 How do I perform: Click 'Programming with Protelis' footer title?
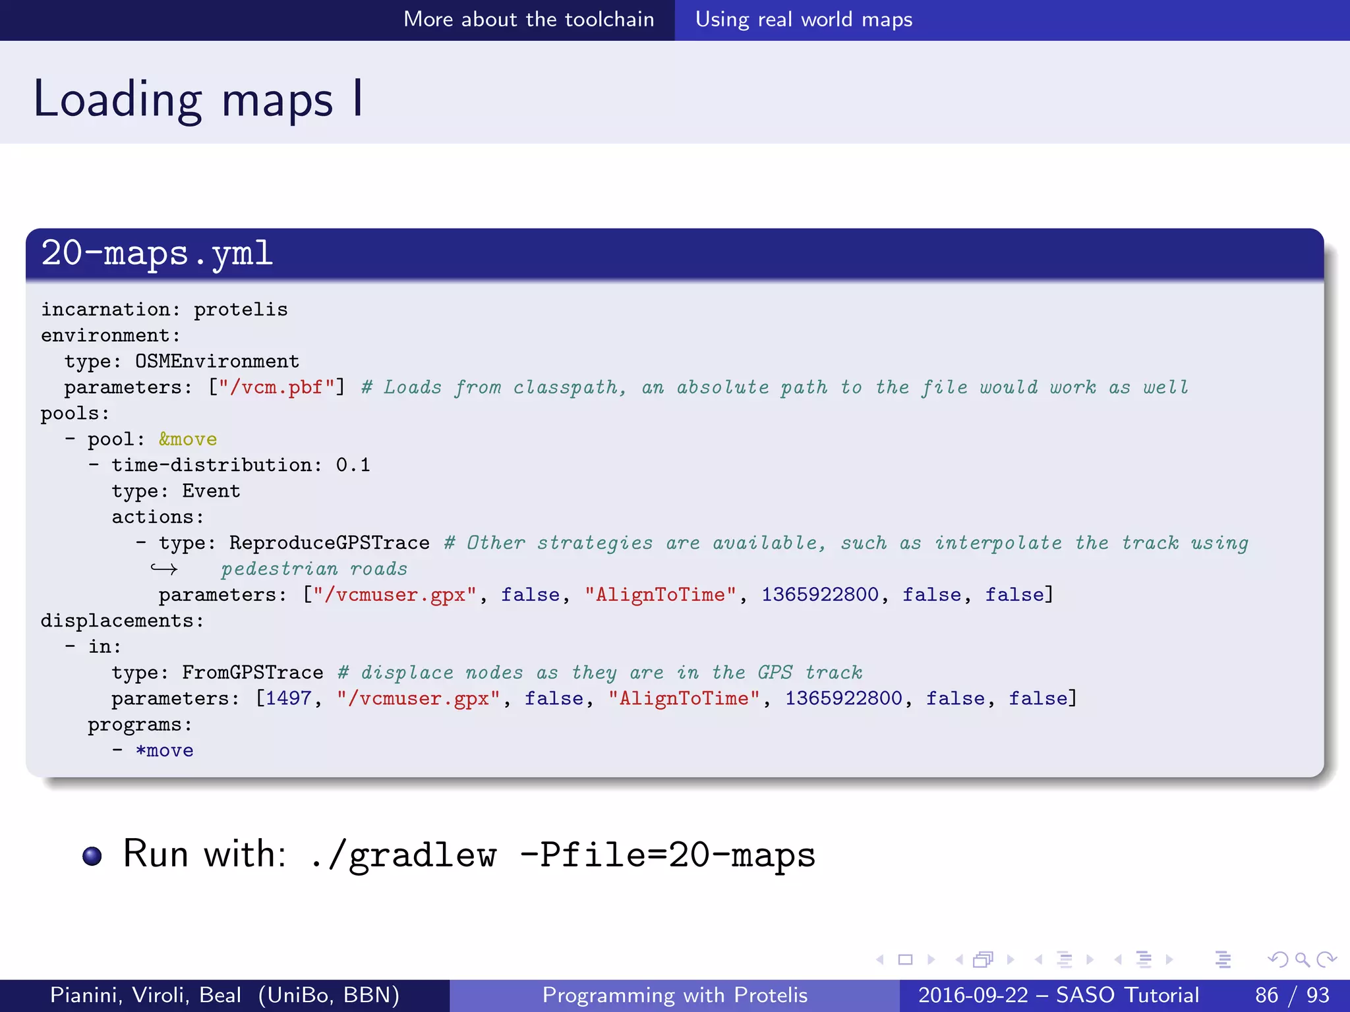[675, 995]
